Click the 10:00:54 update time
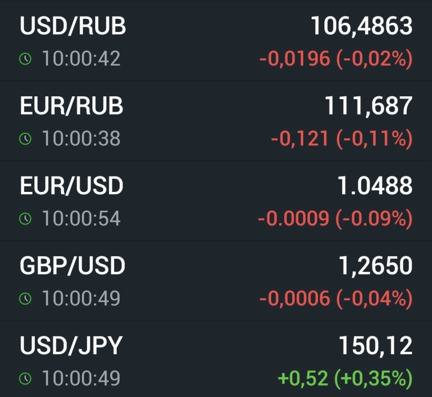The width and height of the screenshot is (432, 397). tap(81, 218)
